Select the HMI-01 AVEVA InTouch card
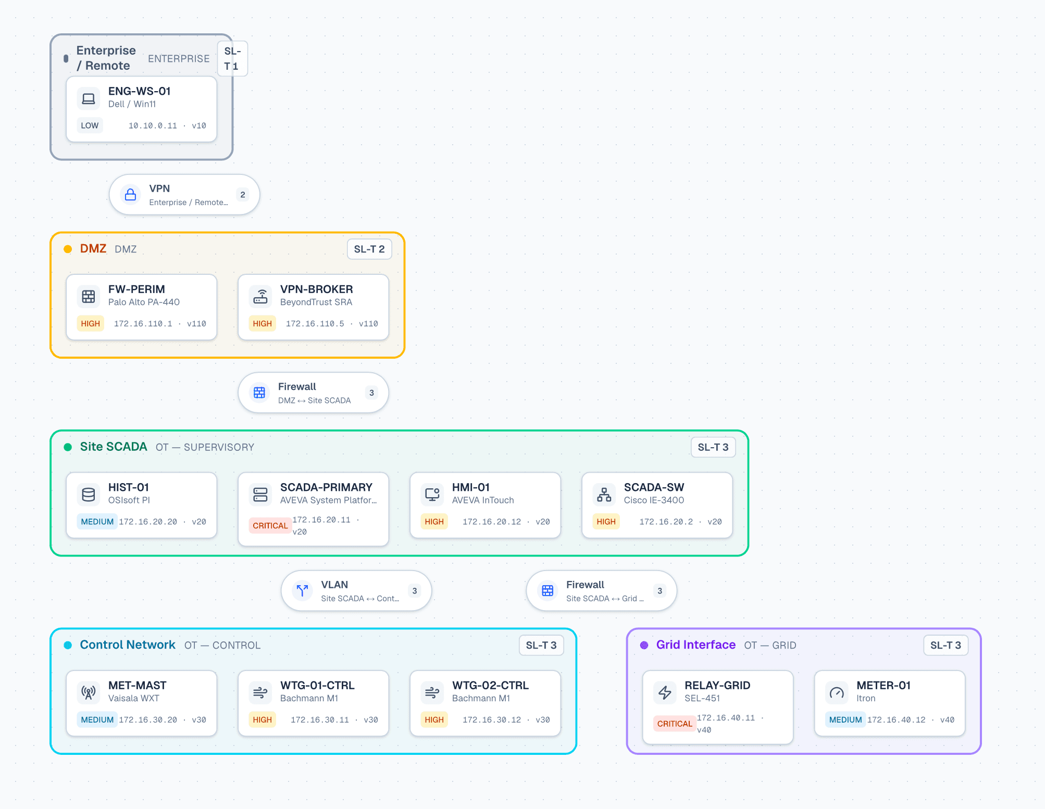The height and width of the screenshot is (809, 1045). point(486,505)
